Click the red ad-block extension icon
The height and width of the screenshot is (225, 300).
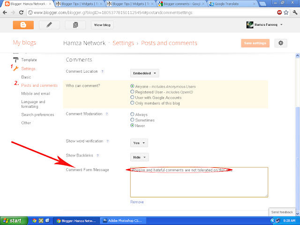pyautogui.click(x=279, y=13)
